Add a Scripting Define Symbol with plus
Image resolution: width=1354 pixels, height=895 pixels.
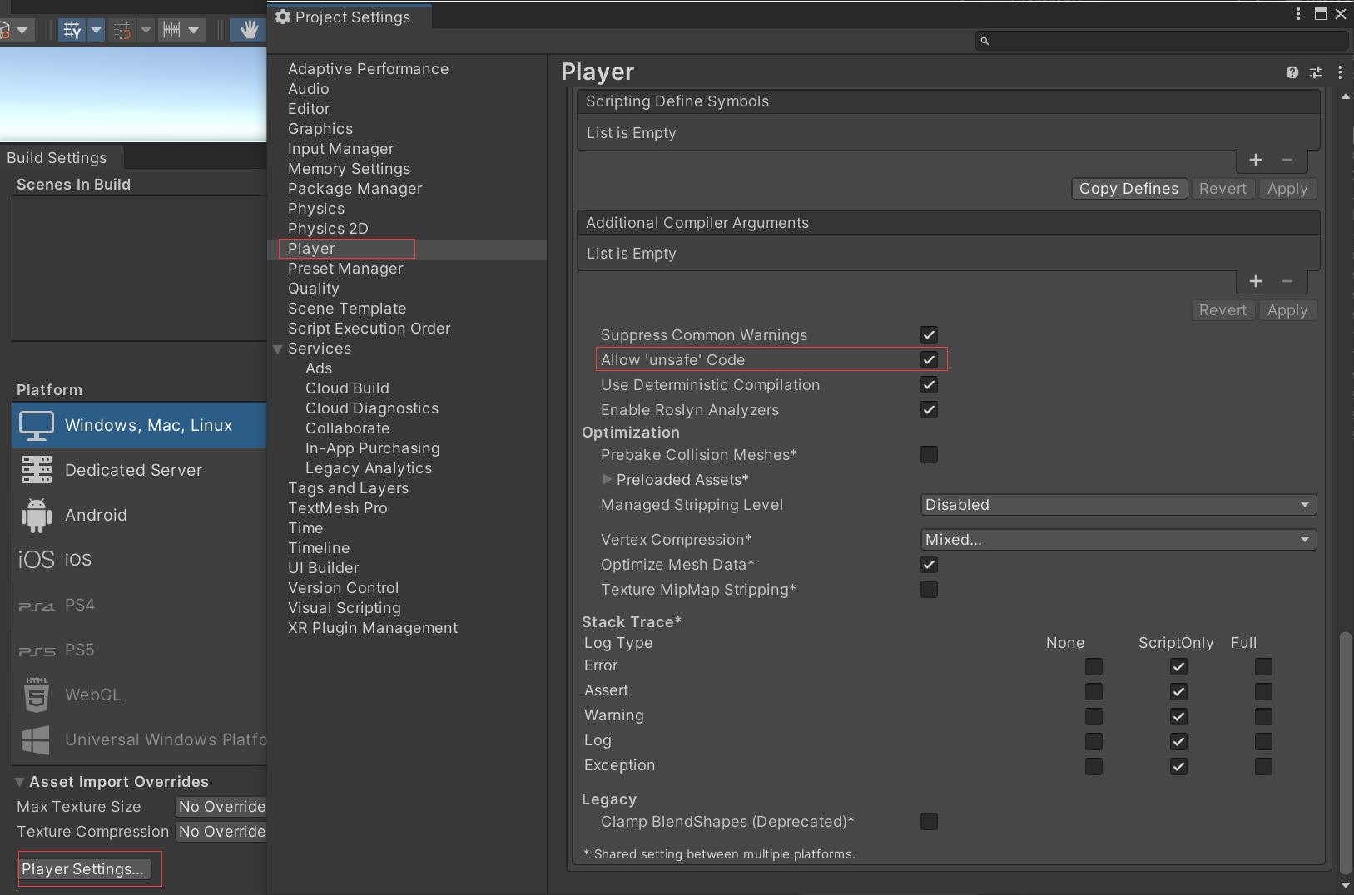tap(1256, 160)
